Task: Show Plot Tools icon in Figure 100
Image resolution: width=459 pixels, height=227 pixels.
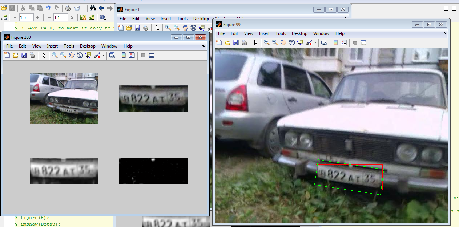Action: 152,56
